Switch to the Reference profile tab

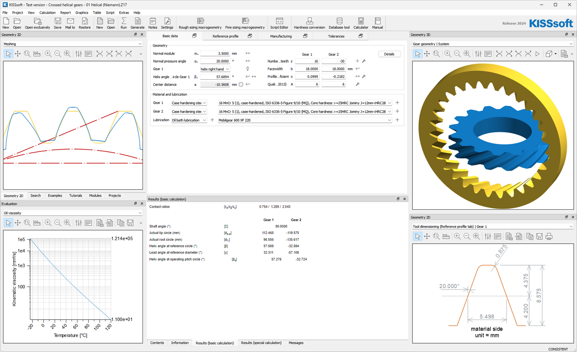[x=225, y=36]
